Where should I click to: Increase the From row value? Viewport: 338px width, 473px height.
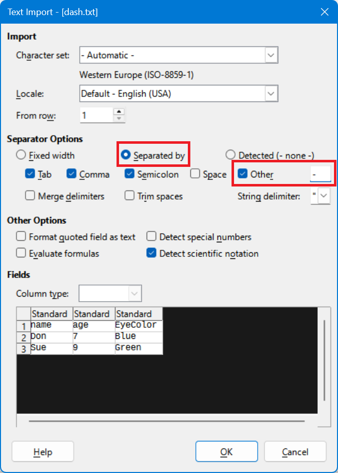coord(119,112)
